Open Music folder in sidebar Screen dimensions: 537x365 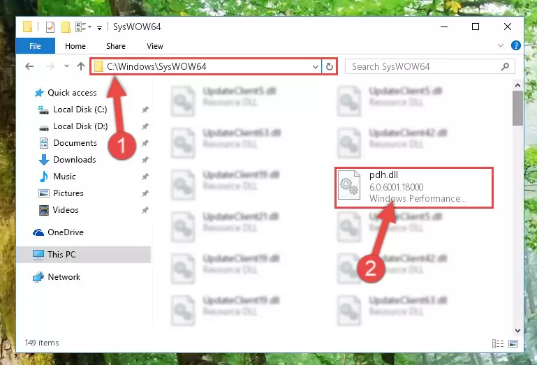point(64,177)
